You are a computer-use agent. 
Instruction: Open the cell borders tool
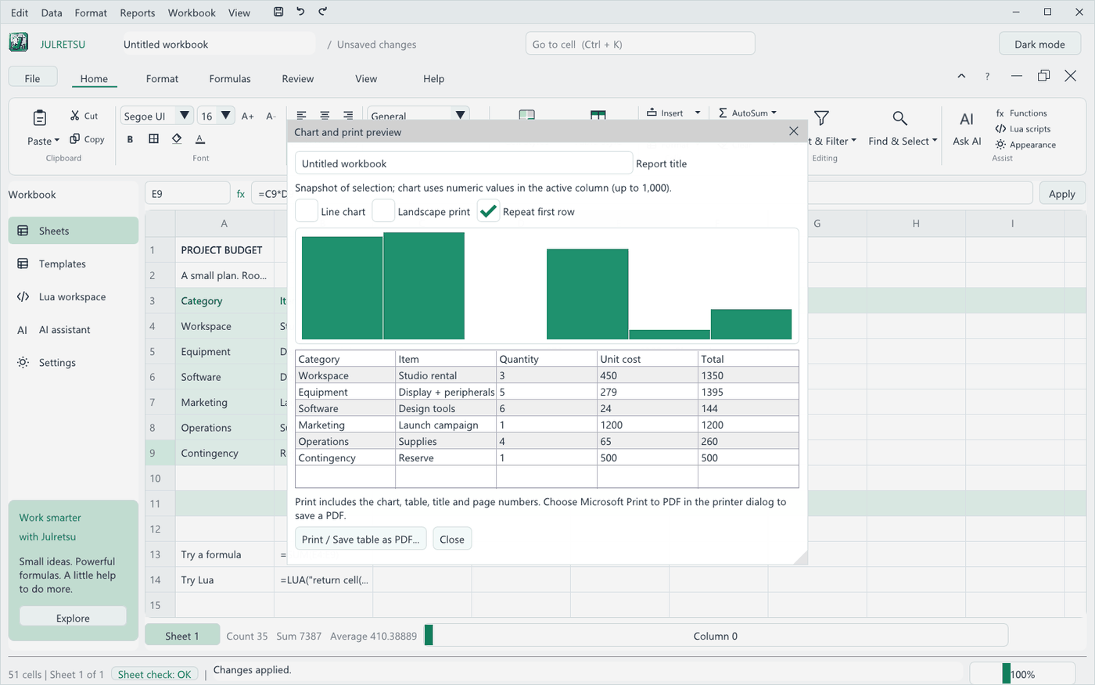(153, 139)
